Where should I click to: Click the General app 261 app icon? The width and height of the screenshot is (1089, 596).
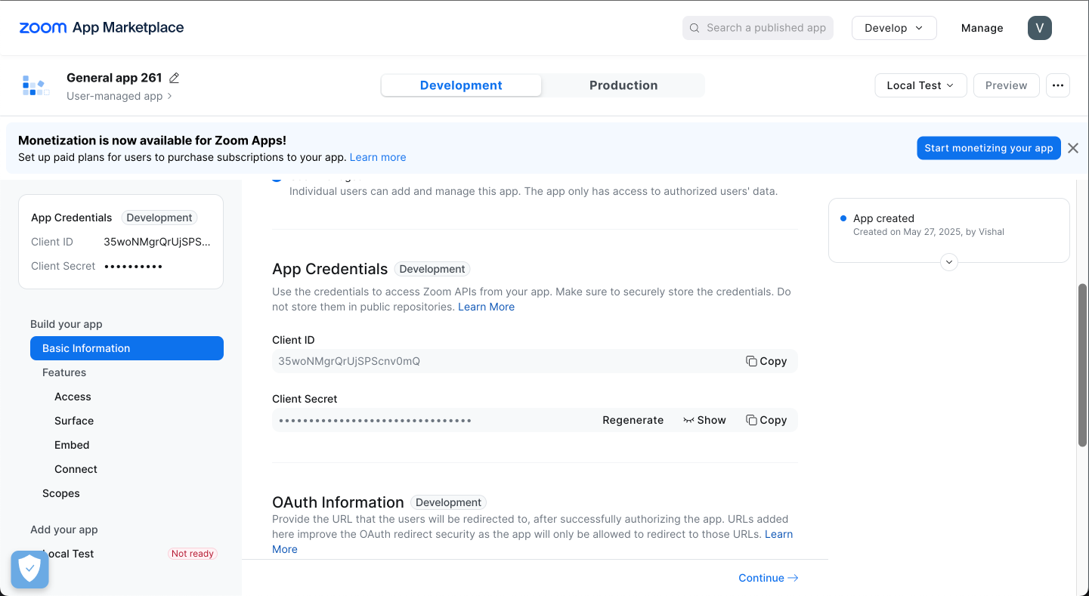pyautogui.click(x=36, y=85)
